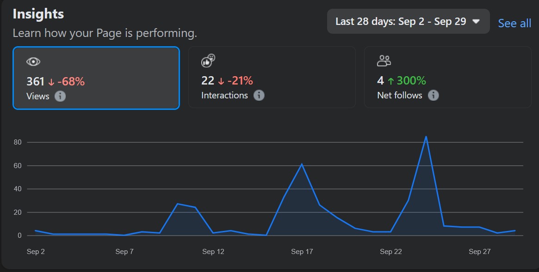Click the Views info icon
Viewport: 539px width, 272px height.
[x=60, y=96]
